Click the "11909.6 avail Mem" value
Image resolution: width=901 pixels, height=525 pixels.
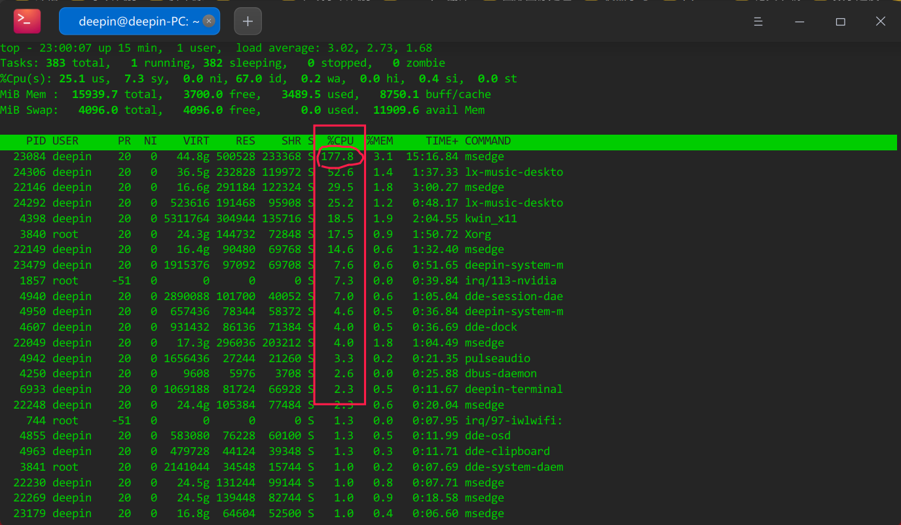click(x=429, y=110)
